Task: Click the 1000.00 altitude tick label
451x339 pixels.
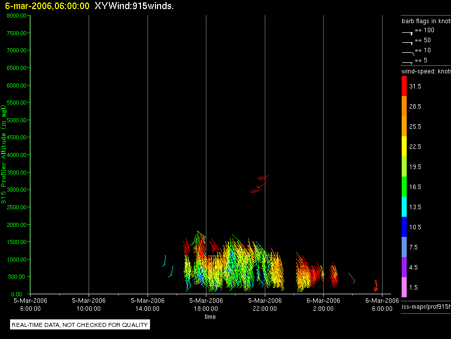Action: (17, 260)
